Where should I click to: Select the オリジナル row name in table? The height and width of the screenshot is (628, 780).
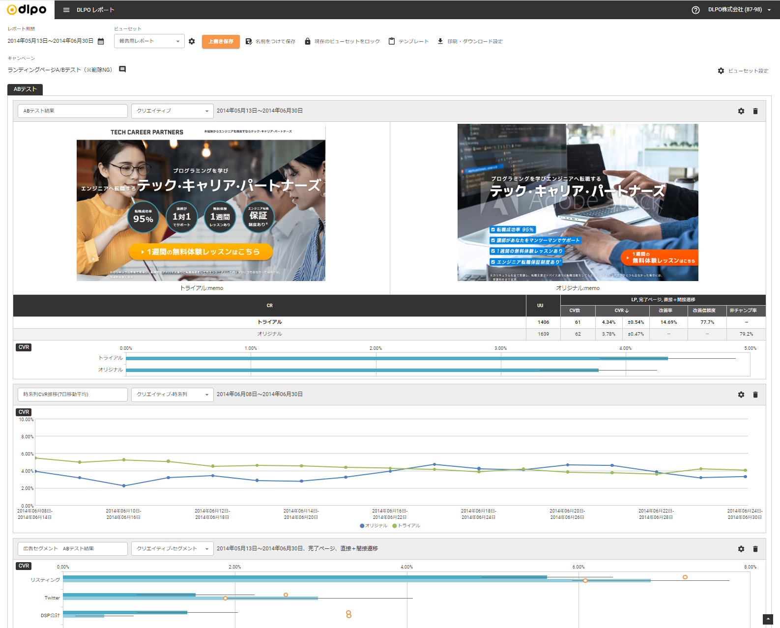click(x=270, y=334)
